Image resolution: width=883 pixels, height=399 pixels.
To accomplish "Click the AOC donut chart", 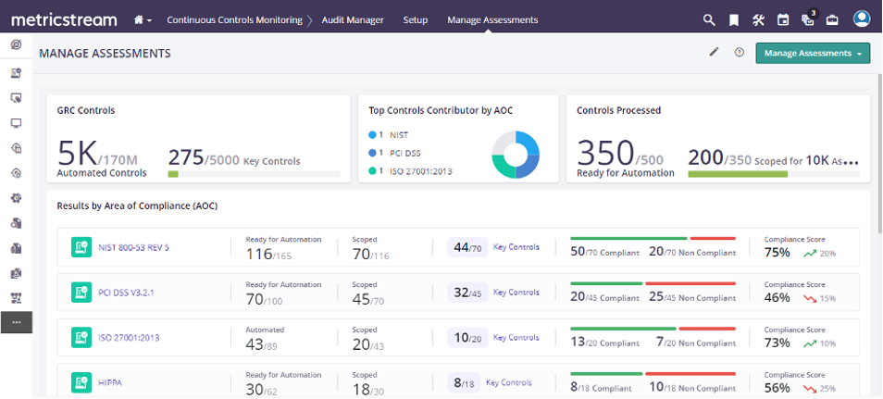I will (516, 155).
